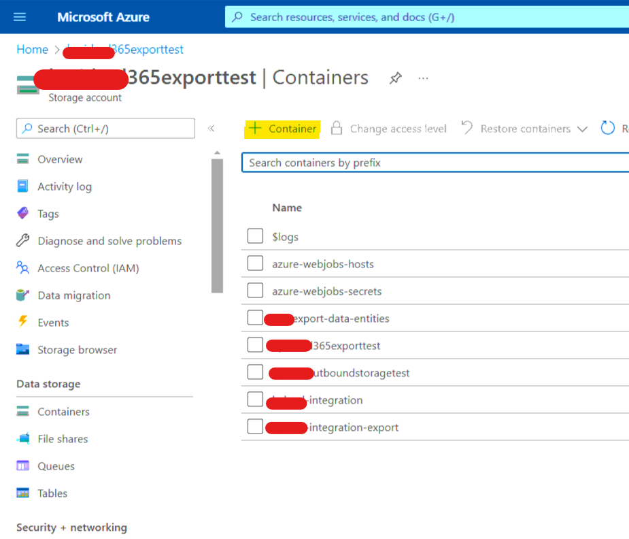The image size is (629, 539).
Task: Click the Restore containers undo icon
Action: pyautogui.click(x=467, y=128)
